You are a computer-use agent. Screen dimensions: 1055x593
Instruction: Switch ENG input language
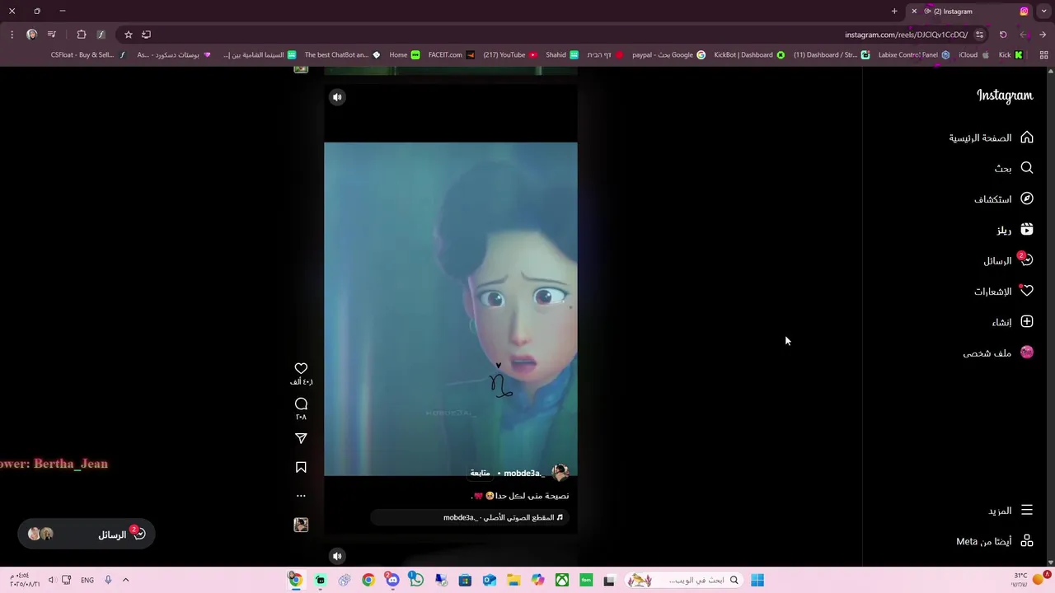pos(87,580)
